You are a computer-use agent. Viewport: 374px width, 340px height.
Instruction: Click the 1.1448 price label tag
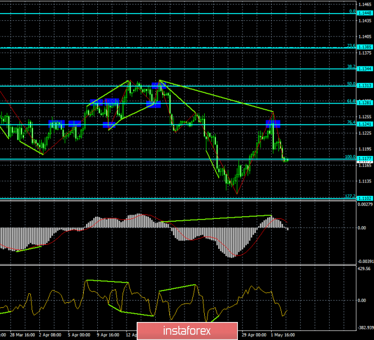(x=364, y=12)
